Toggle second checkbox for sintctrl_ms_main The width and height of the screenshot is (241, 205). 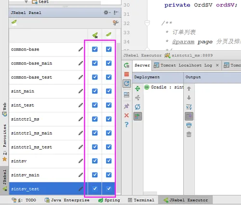[109, 133]
